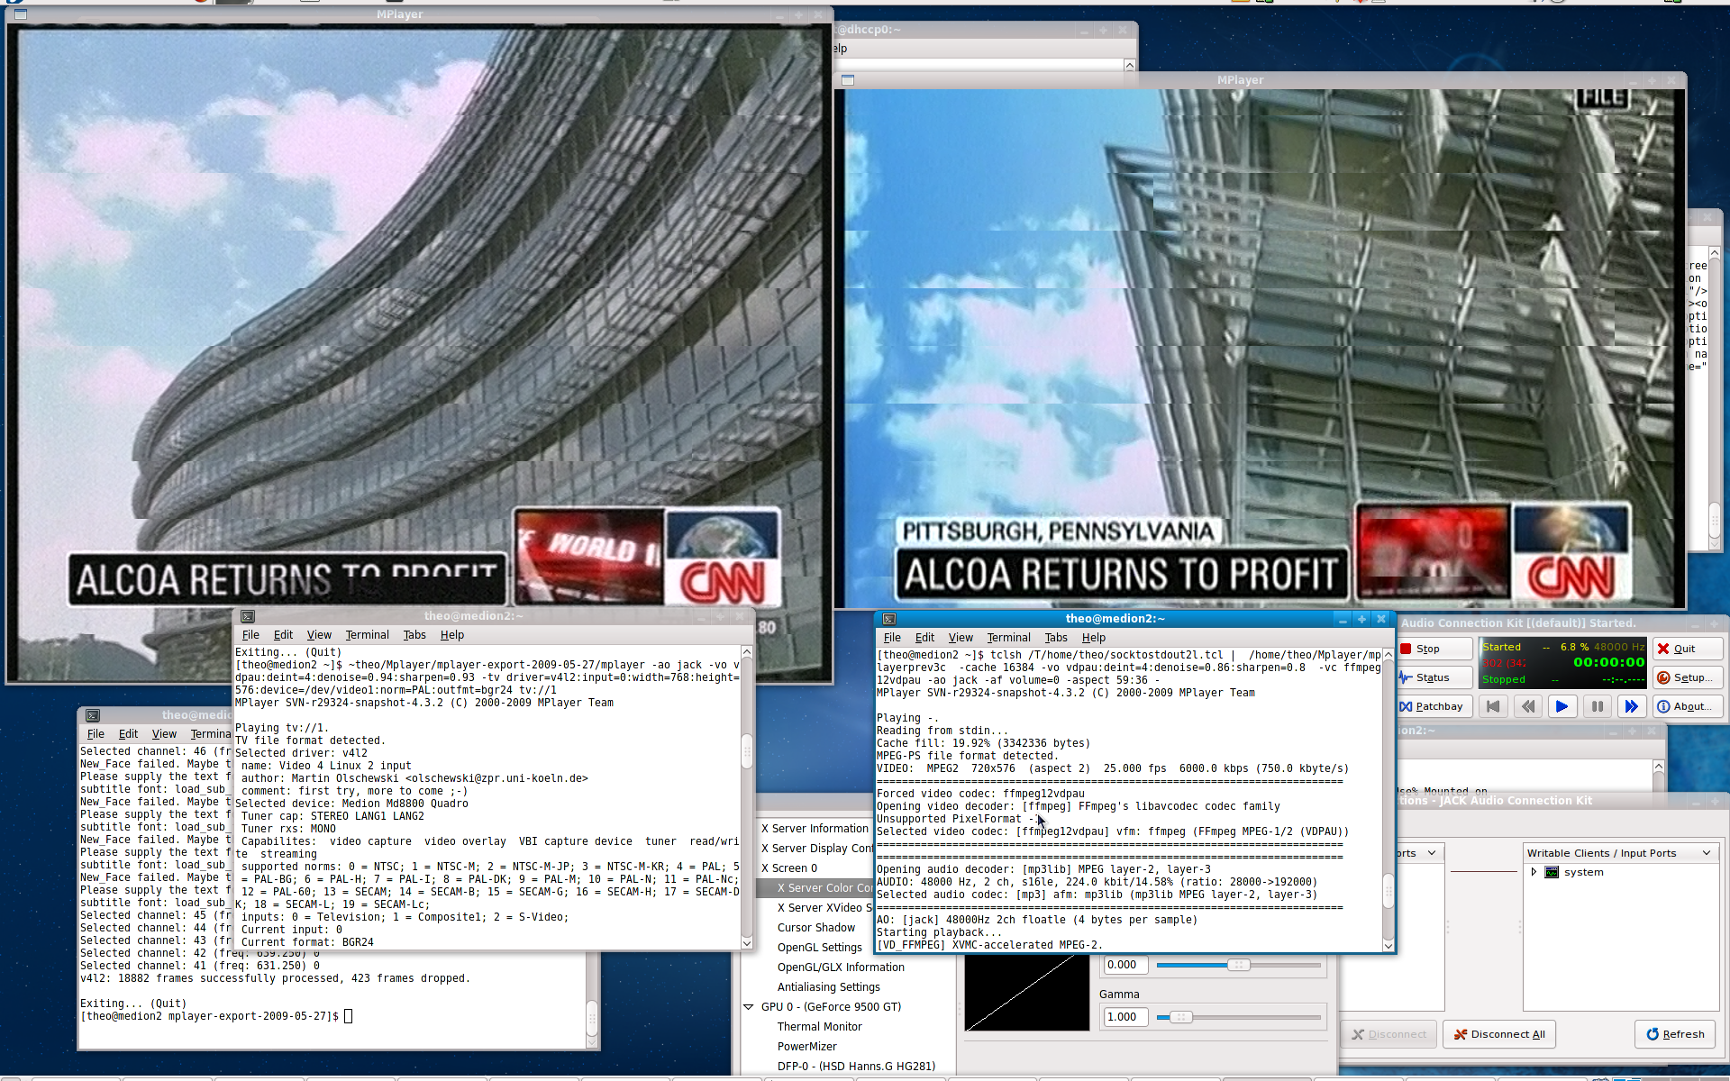Click scroll-down arrow in tv://1 terminal
1730x1081 pixels.
coord(746,942)
